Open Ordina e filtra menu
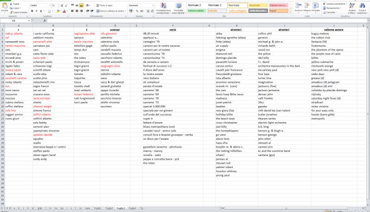The image size is (370, 212). click(352, 8)
